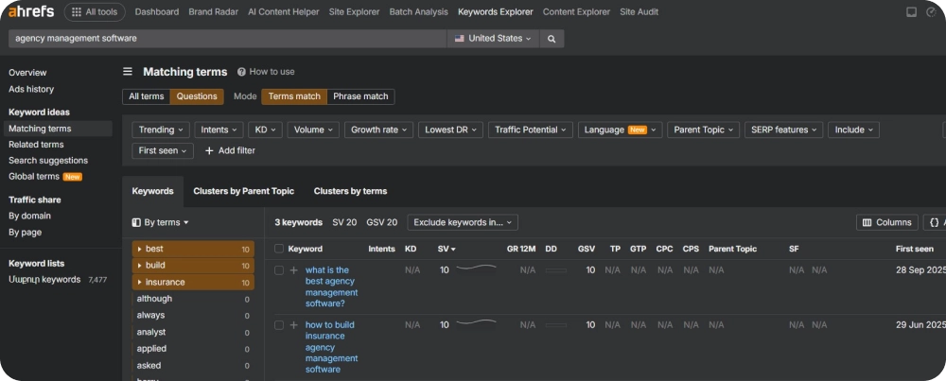Image resolution: width=946 pixels, height=381 pixels.
Task: Open the Parent Topic filter dropdown
Action: 704,130
